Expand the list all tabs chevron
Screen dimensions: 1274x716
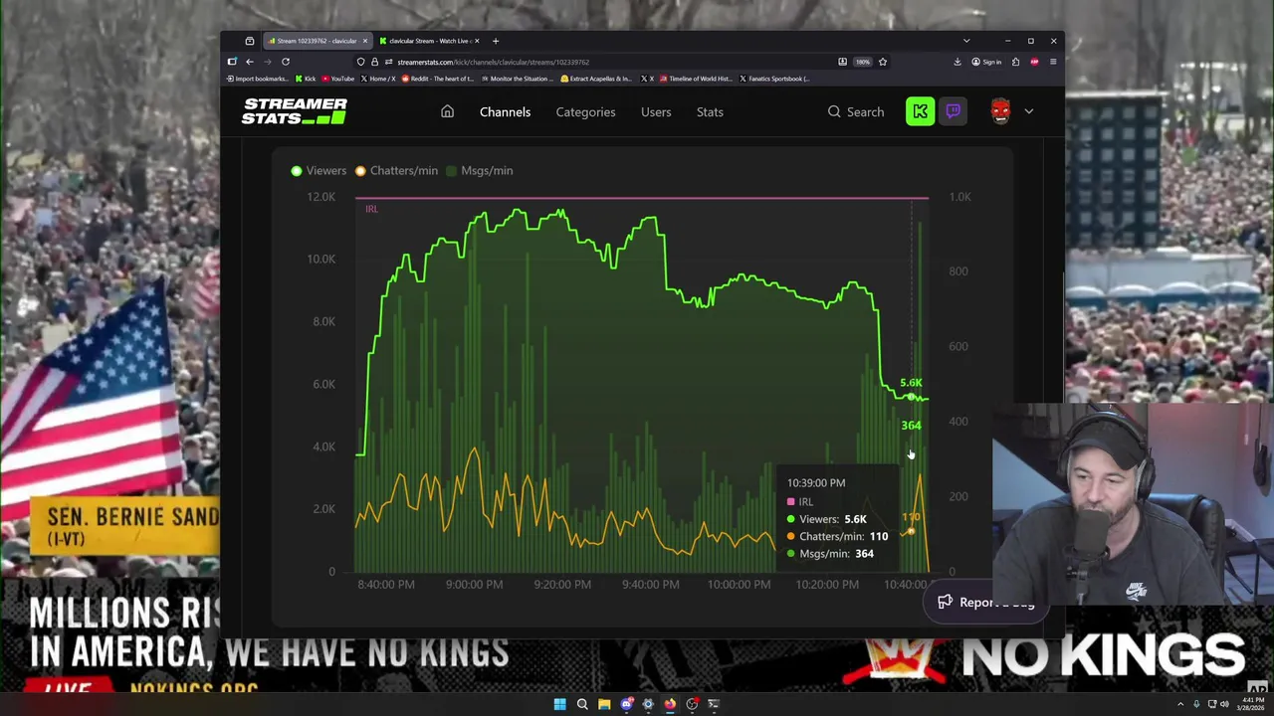point(966,41)
